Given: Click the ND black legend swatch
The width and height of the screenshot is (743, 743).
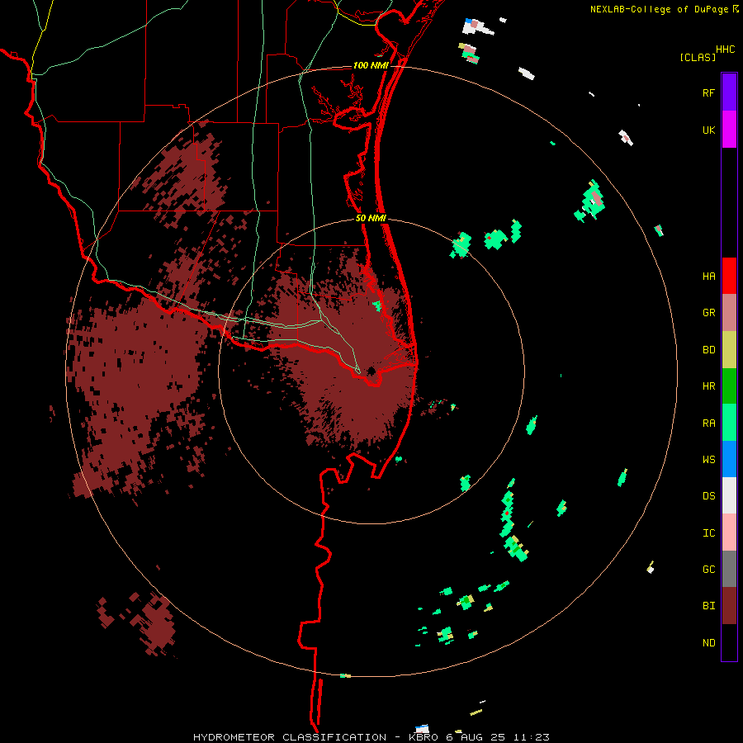Looking at the screenshot, I should click(729, 642).
